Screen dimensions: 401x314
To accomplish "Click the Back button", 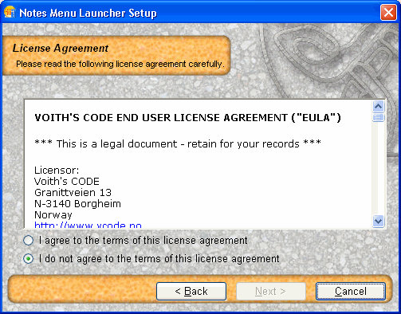I will (191, 292).
